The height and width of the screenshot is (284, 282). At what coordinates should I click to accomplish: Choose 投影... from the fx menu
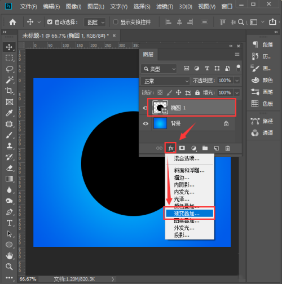(x=190, y=235)
